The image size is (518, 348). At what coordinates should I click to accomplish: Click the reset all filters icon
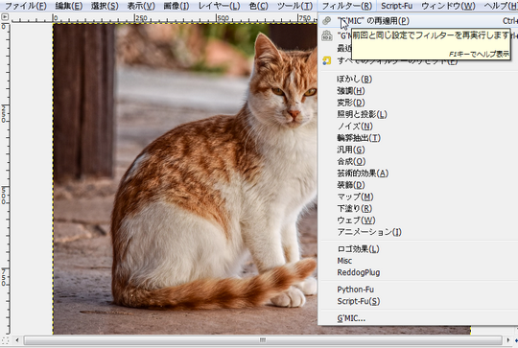[x=327, y=60]
